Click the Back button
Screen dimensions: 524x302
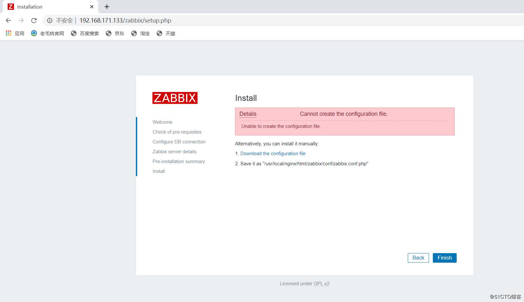418,258
